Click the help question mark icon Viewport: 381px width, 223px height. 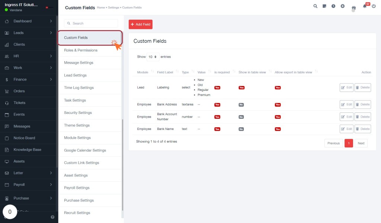(52, 217)
